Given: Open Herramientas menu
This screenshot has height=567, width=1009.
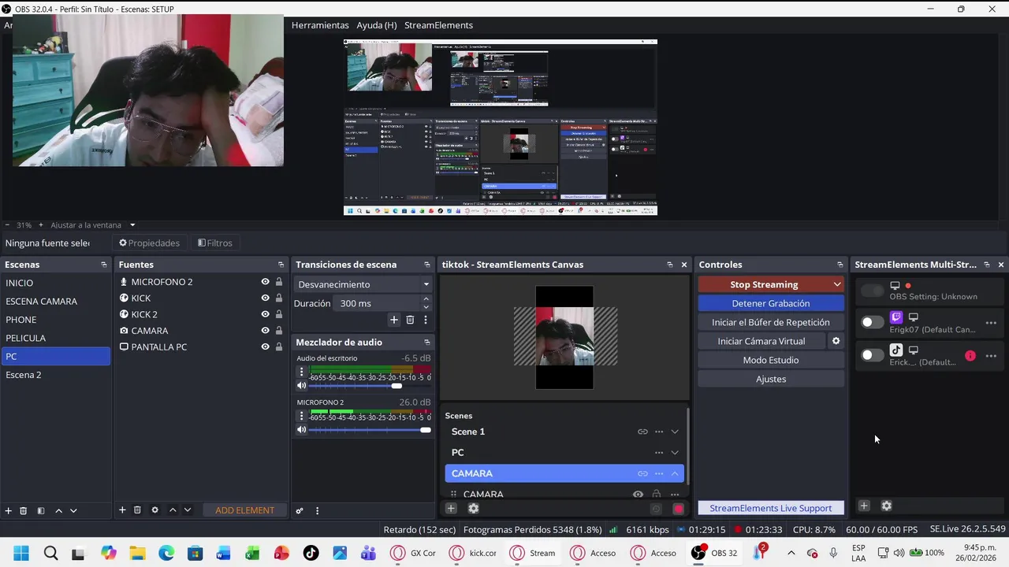Looking at the screenshot, I should 320,25.
